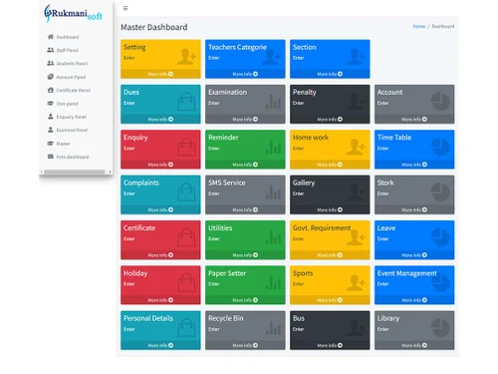Click the pie chart icon on Account card
Screen dimensions: 498x374
(x=440, y=102)
